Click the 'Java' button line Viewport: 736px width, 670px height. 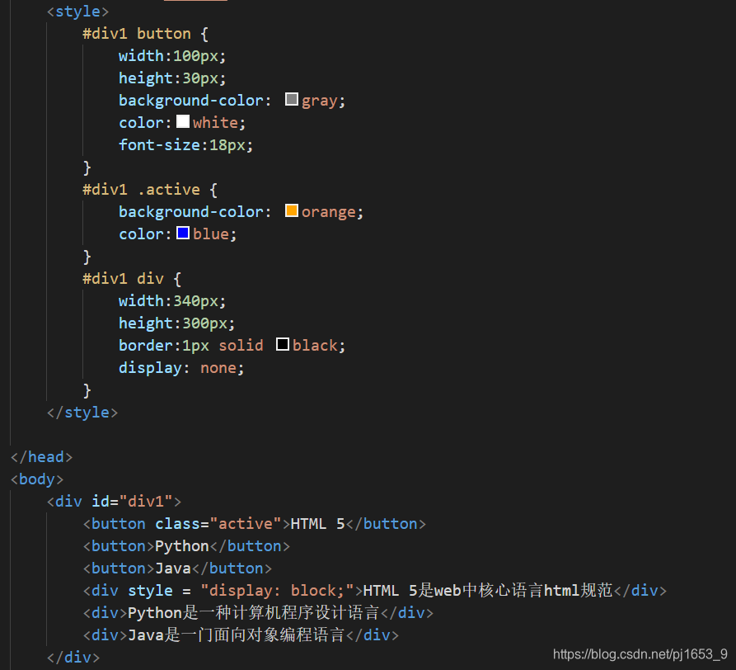178,569
